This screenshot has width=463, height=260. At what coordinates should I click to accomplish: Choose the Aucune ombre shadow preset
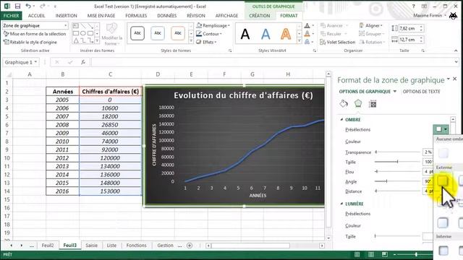pyautogui.click(x=443, y=153)
